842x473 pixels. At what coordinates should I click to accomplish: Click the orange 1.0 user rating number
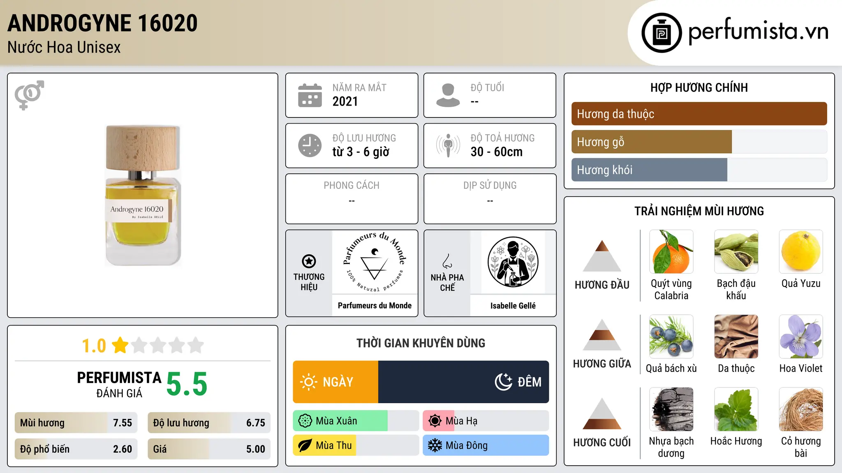(94, 346)
